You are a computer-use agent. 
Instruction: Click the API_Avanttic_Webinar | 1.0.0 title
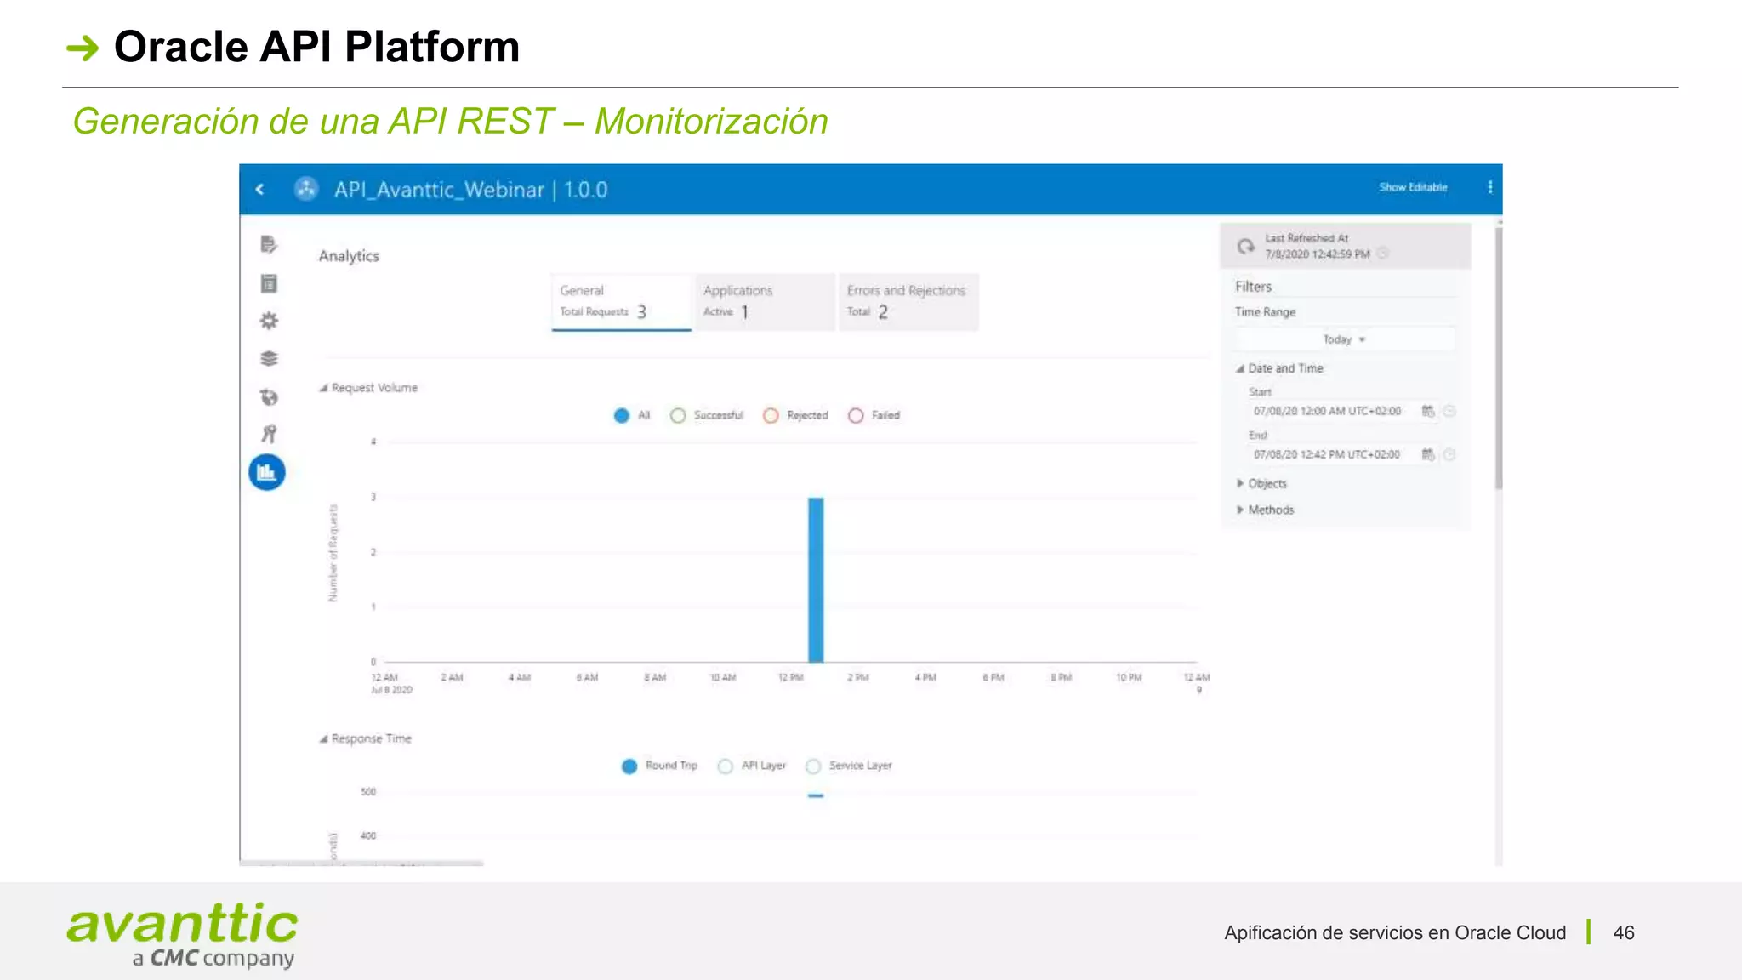[470, 190]
